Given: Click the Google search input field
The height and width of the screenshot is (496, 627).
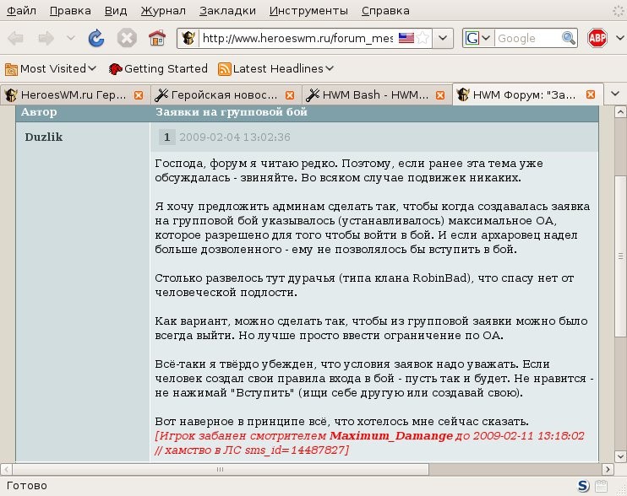Looking at the screenshot, I should click(527, 38).
